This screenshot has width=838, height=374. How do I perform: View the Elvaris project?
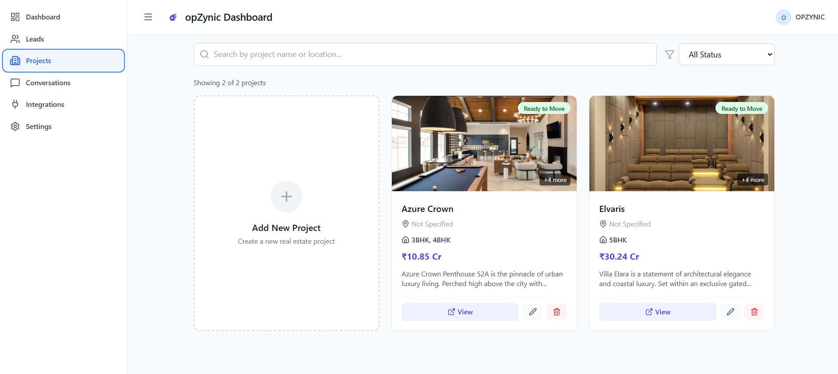[x=658, y=312]
